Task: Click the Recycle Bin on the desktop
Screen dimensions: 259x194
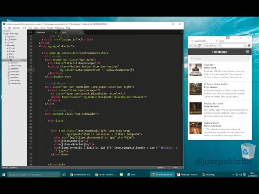Action: [247, 151]
